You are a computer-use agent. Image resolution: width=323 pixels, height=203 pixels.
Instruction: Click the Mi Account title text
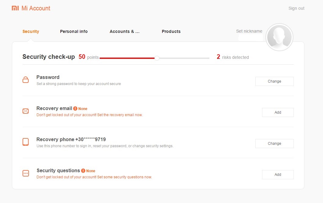(36, 8)
